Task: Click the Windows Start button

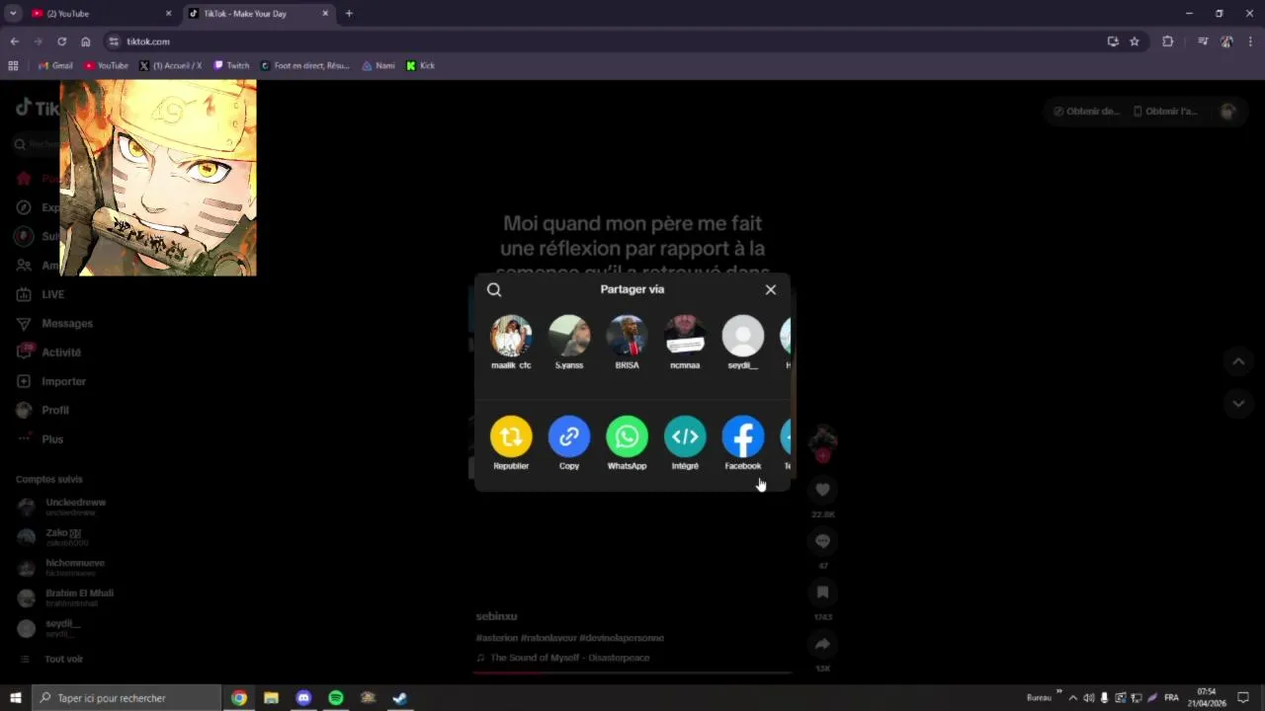Action: (16, 698)
